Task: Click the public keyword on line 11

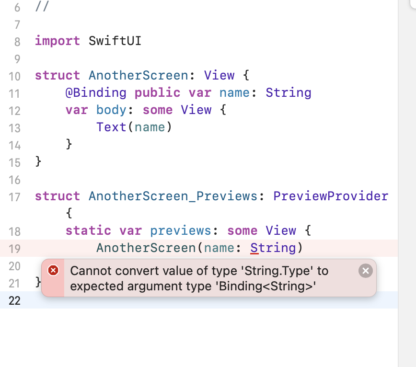Action: pos(158,92)
